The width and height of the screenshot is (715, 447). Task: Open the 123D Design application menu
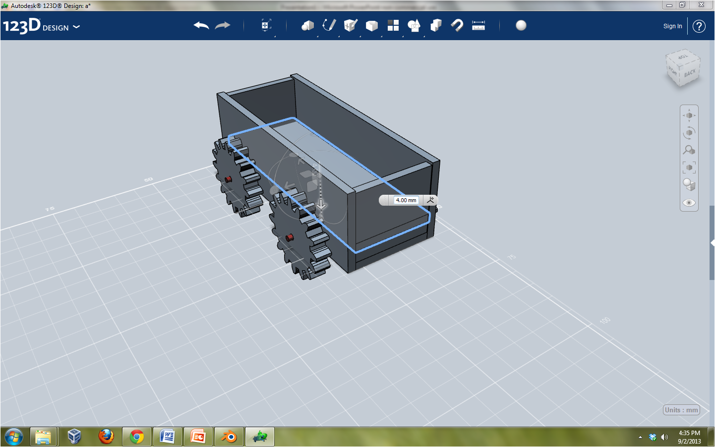41,26
